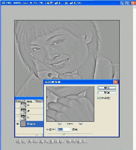Close the High Pass dialog
Image resolution: width=136 pixels, height=150 pixels.
pyautogui.click(x=116, y=82)
